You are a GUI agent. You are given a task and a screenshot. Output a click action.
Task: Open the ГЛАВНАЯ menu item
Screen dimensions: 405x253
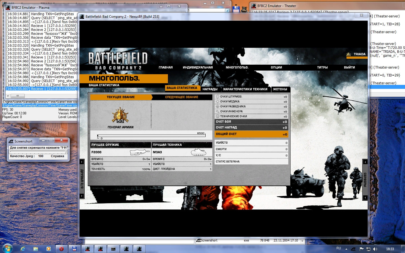pos(166,67)
